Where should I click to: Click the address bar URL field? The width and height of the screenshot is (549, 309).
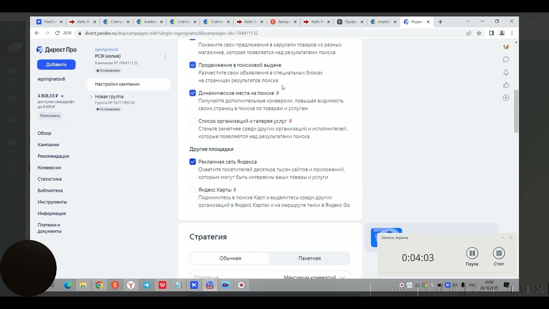click(270, 33)
